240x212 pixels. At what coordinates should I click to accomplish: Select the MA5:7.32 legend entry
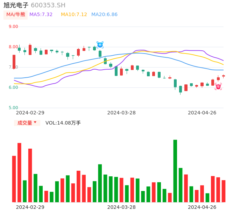coord(41,15)
